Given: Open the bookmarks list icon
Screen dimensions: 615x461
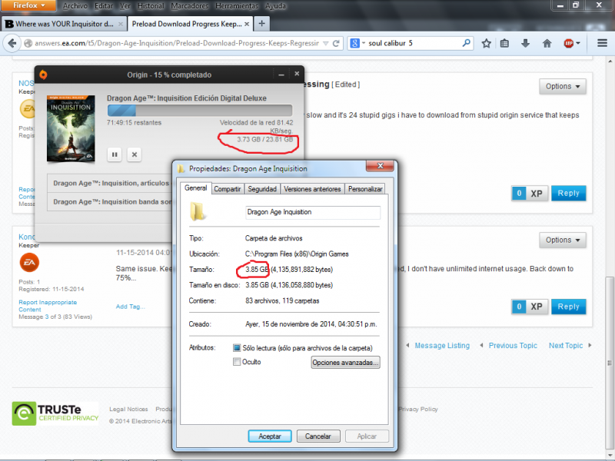Looking at the screenshot, I should [x=505, y=43].
